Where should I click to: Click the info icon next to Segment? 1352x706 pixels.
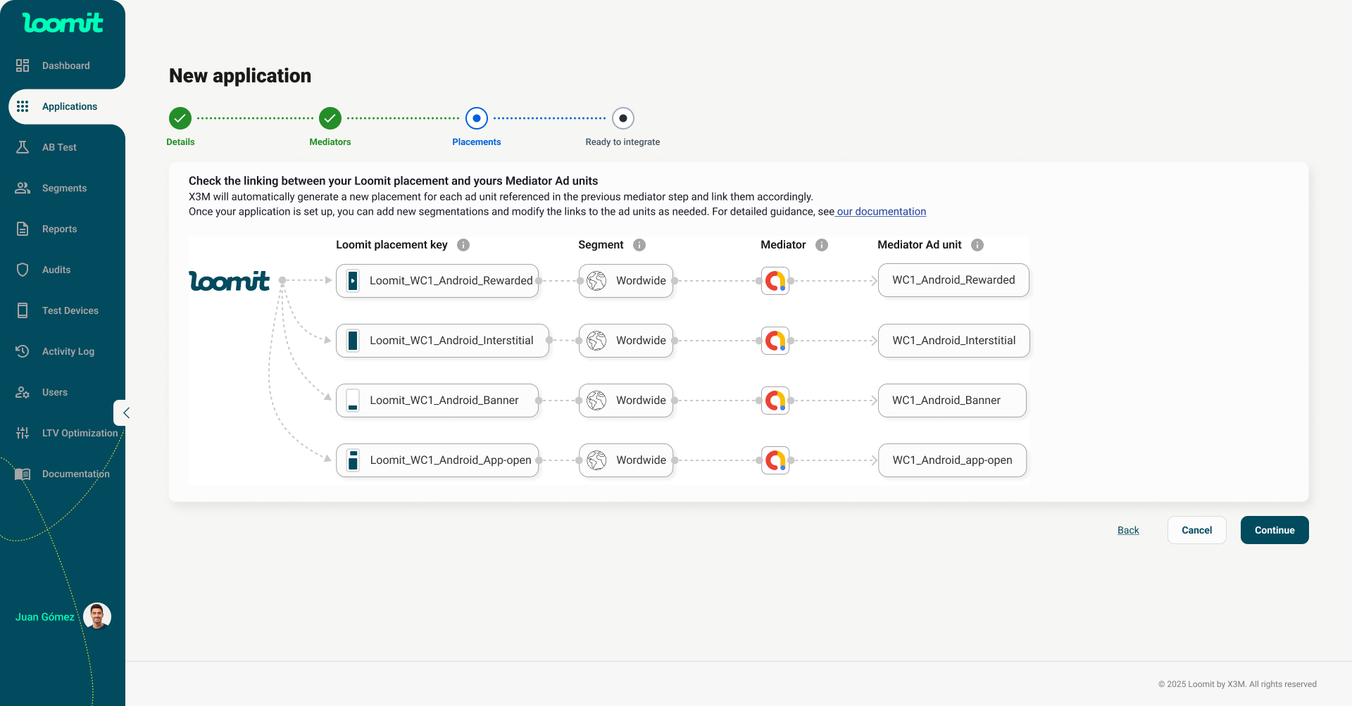639,245
